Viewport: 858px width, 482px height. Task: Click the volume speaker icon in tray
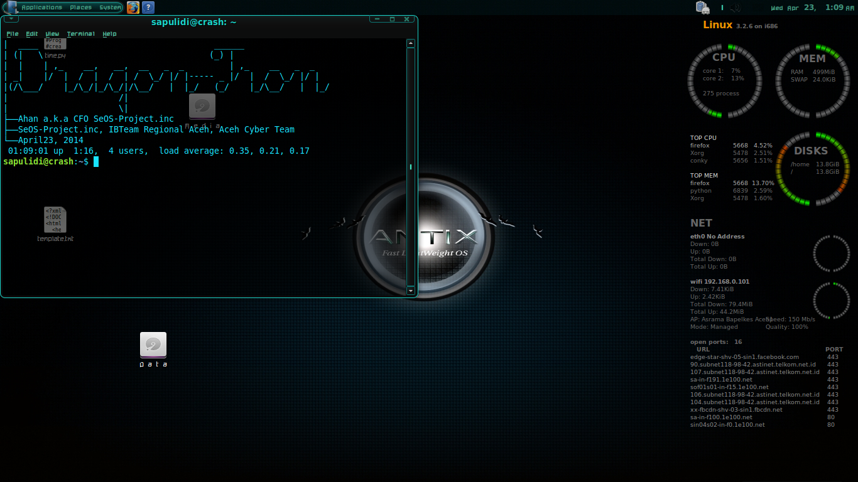tap(736, 8)
